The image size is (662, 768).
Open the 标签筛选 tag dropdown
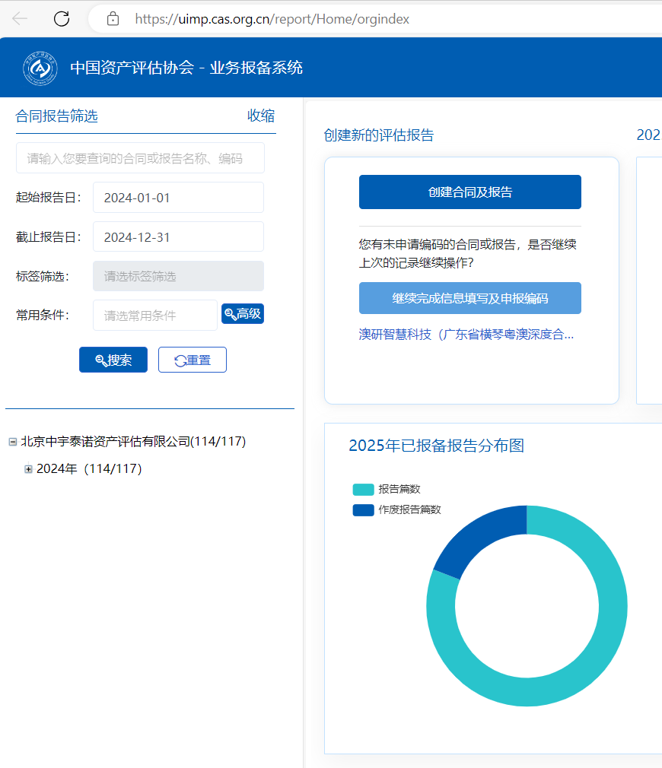pos(178,276)
